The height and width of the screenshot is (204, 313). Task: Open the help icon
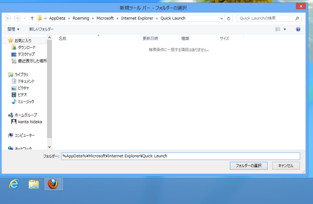(x=298, y=29)
